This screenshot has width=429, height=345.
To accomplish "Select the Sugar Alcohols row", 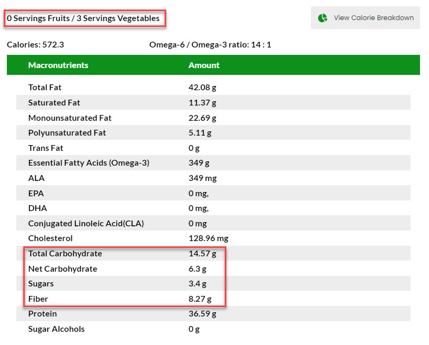I will pos(213,329).
